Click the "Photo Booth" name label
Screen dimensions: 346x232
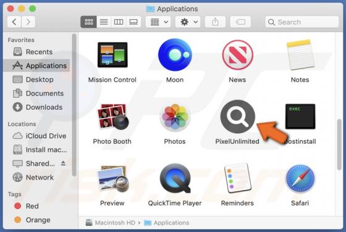pos(112,141)
